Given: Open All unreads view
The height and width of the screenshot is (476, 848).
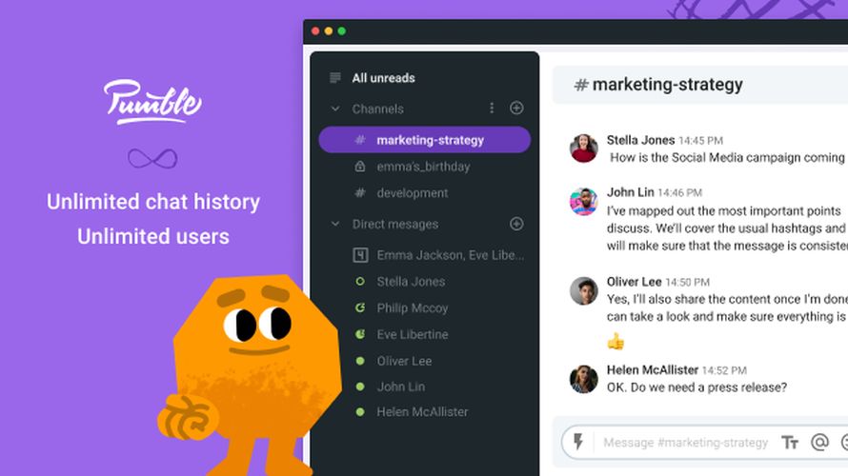Looking at the screenshot, I should (383, 78).
